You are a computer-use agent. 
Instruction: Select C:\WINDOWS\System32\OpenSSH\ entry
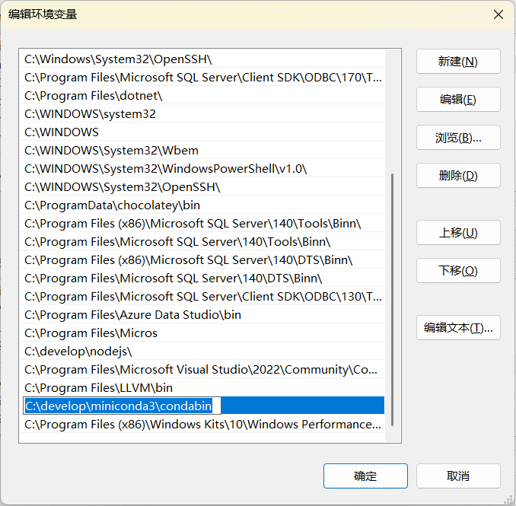(202, 187)
